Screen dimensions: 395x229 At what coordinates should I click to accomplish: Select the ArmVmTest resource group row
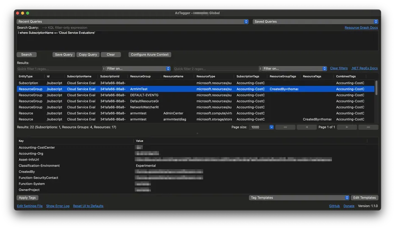tap(196, 89)
